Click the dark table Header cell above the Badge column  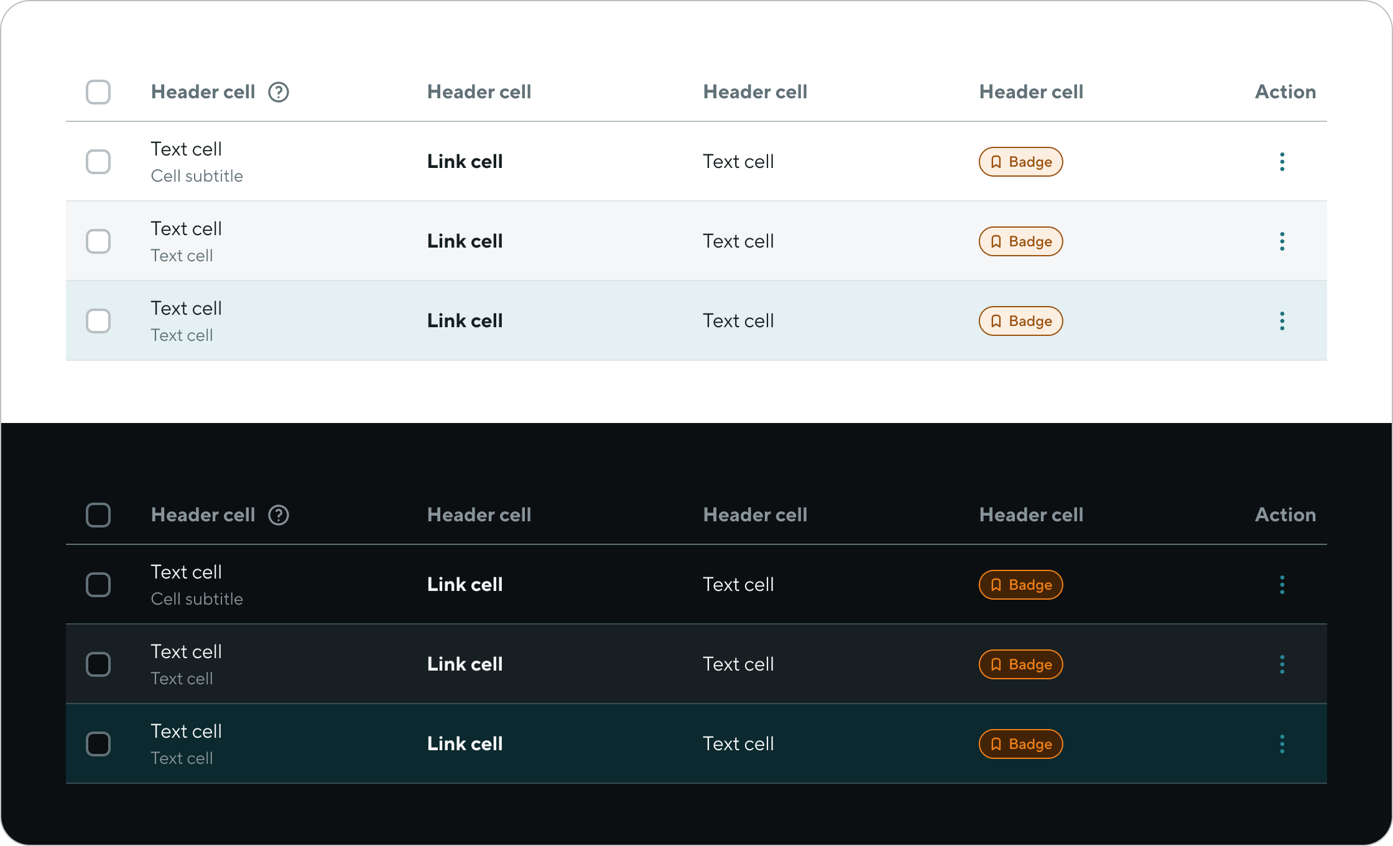coord(1032,515)
